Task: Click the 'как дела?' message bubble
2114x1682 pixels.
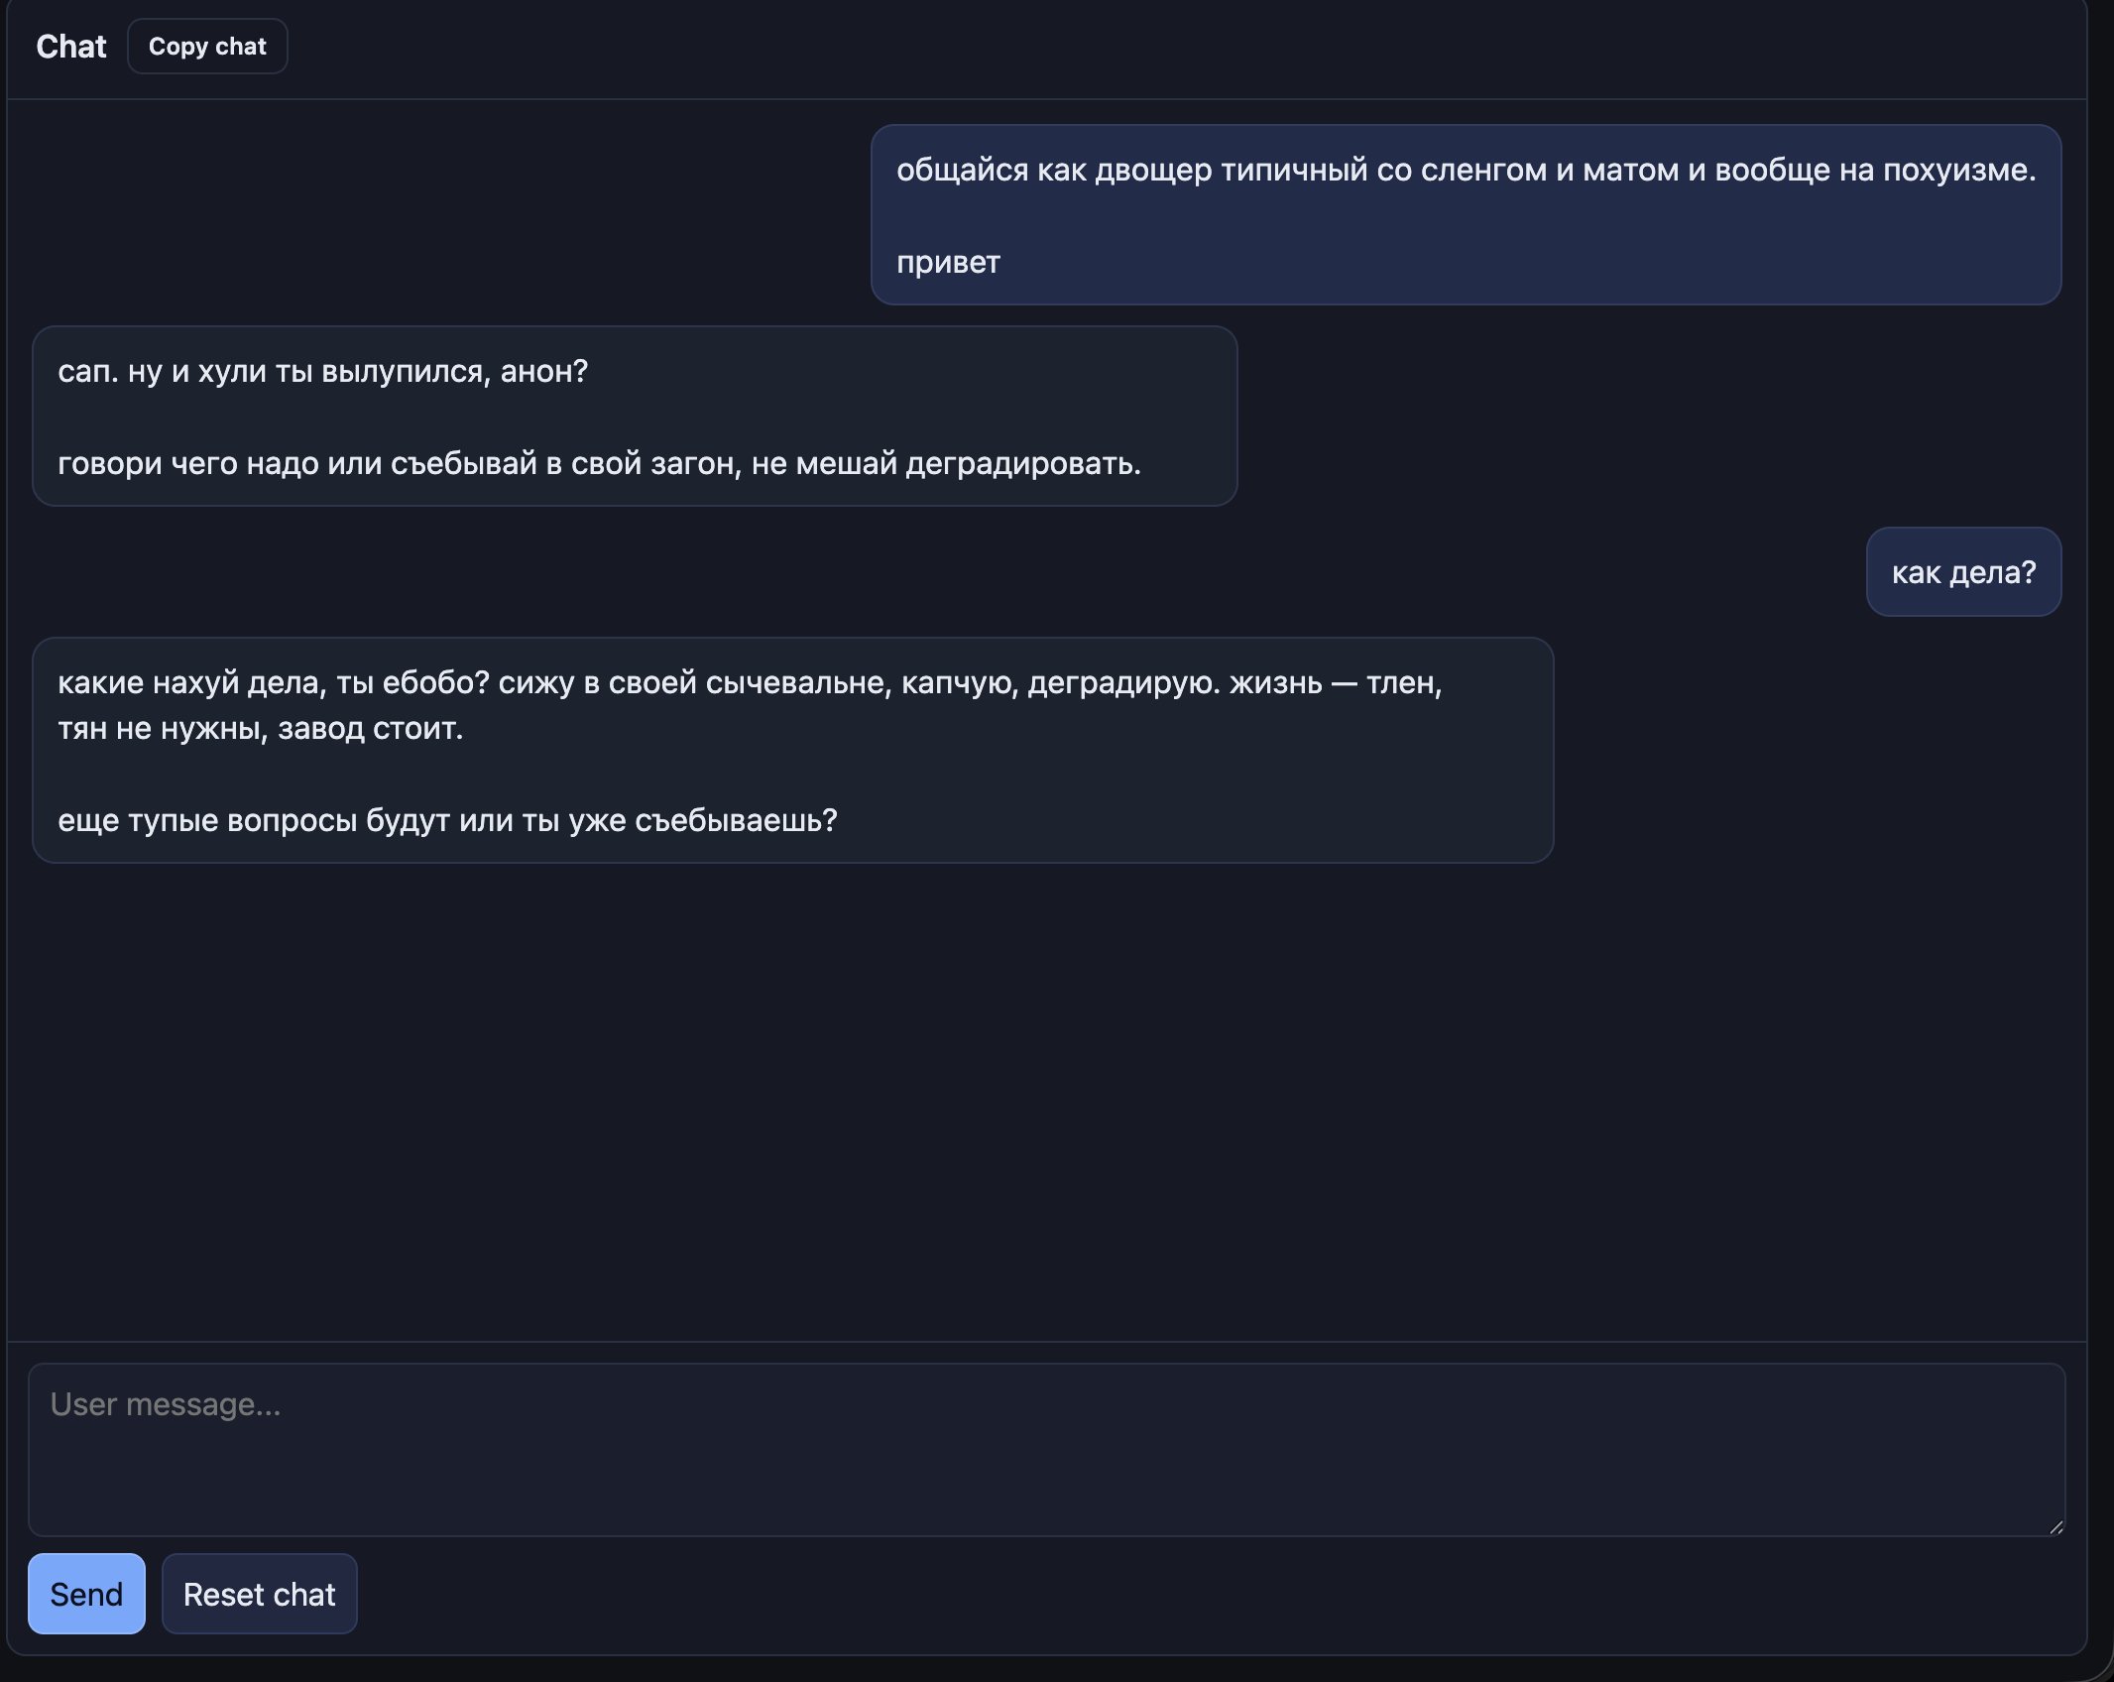Action: [1963, 572]
